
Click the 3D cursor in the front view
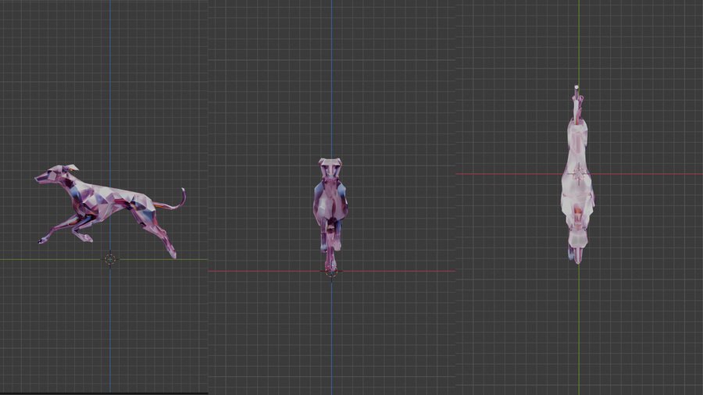(x=331, y=271)
